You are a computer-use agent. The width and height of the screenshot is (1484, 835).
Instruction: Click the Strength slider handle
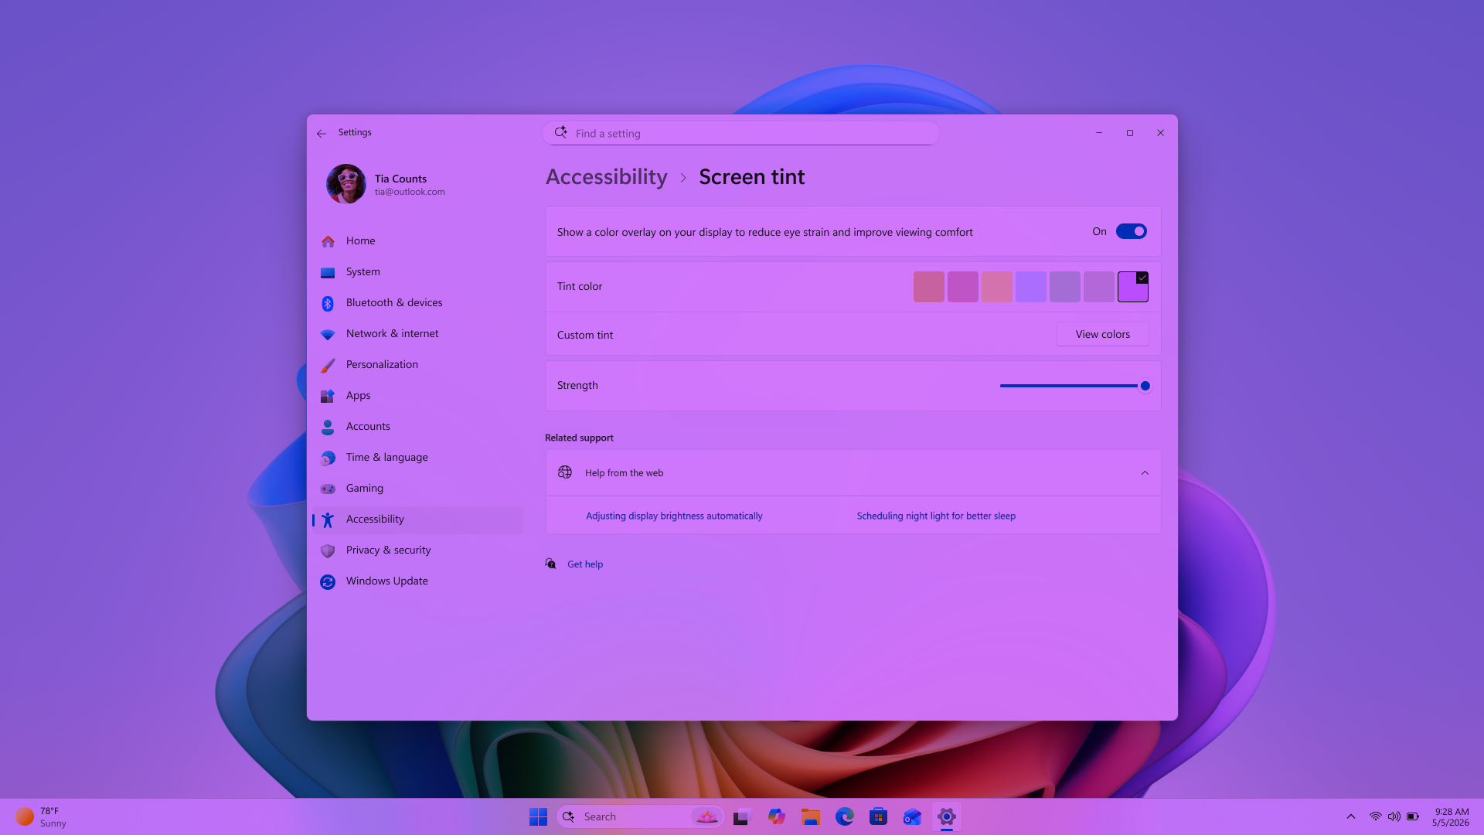[1145, 386]
